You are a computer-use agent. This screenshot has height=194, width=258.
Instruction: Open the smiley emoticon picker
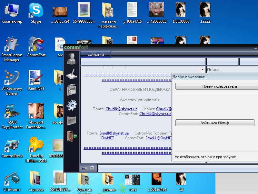coord(92,168)
